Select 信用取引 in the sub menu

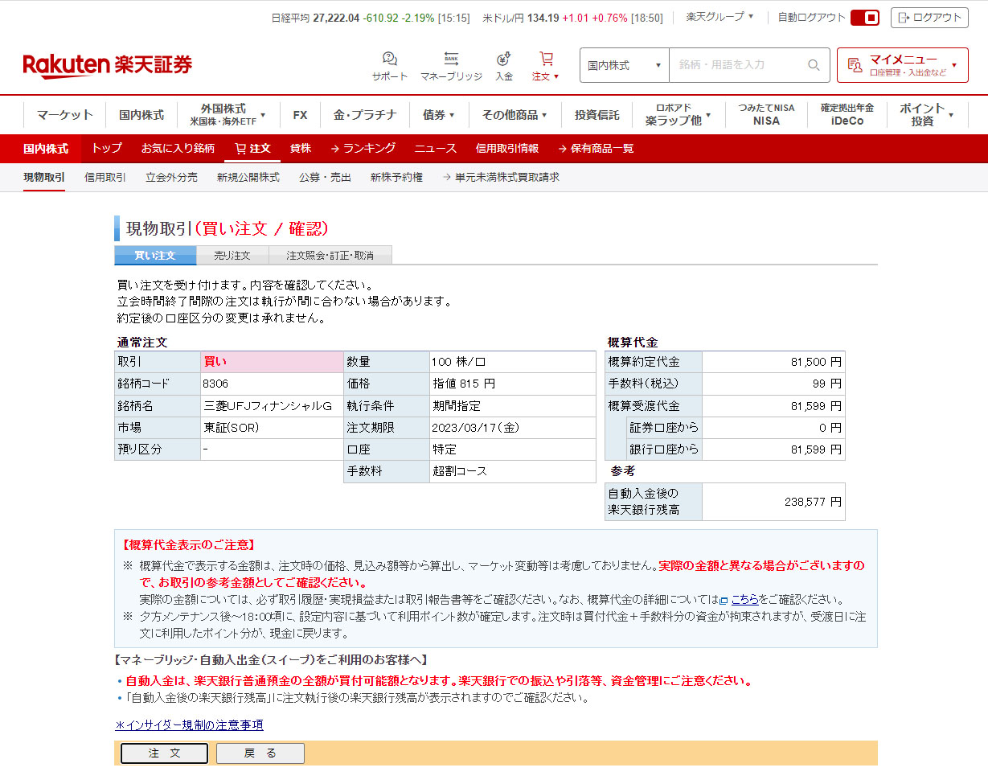(x=105, y=178)
